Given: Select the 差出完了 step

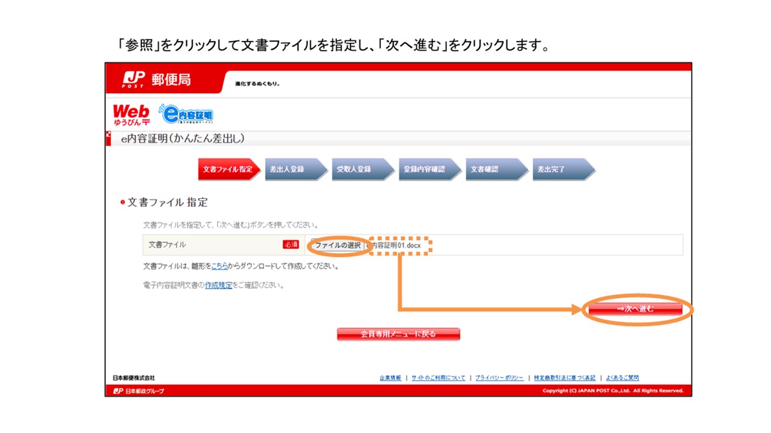Looking at the screenshot, I should click(x=552, y=170).
